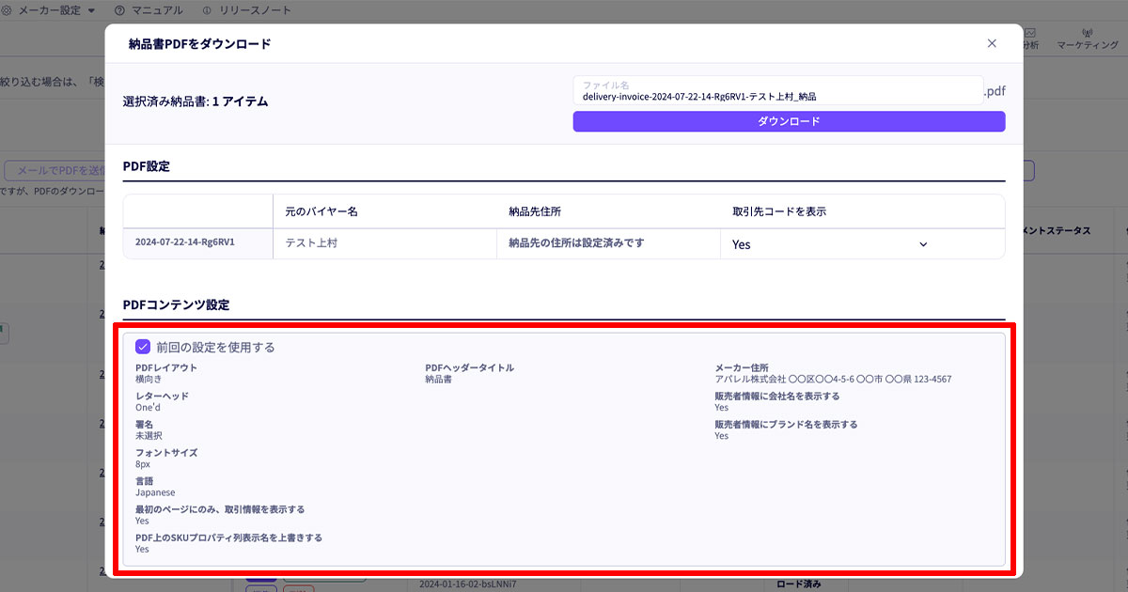Click the PDF設定 section heading
Image resolution: width=1128 pixels, height=592 pixels.
point(146,166)
